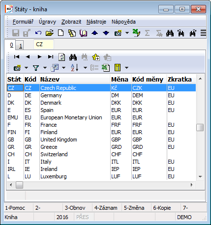
Task: Create new record with blank page icon
Action: [61, 33]
